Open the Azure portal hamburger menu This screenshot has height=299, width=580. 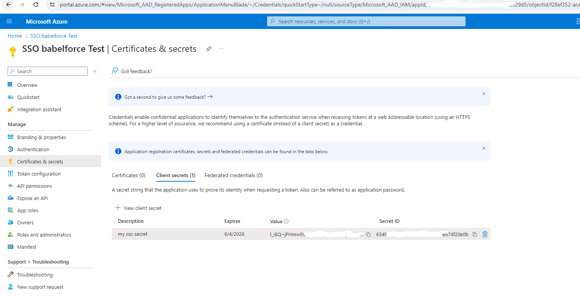[x=9, y=22]
